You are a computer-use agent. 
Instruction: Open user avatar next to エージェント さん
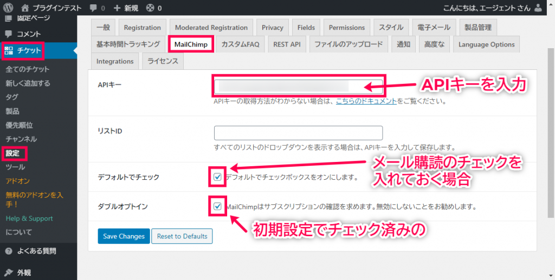(538, 8)
